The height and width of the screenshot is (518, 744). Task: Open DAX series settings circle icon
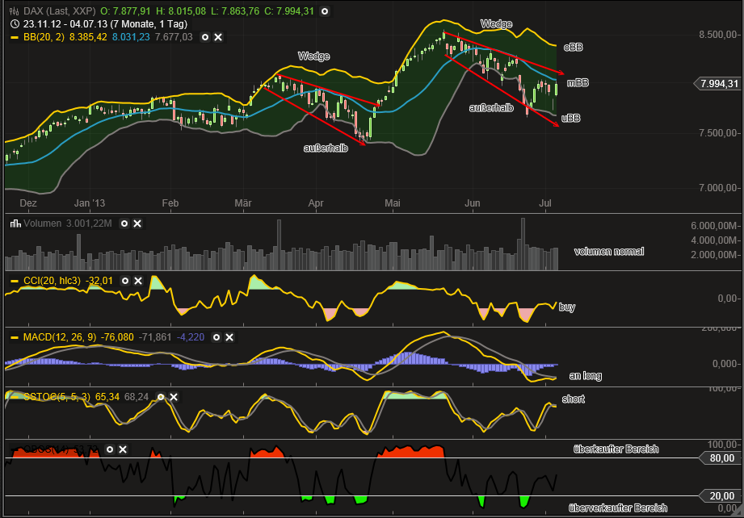click(325, 11)
